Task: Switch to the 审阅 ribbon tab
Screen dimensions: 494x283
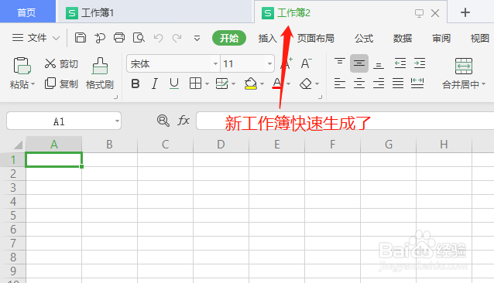Action: (x=441, y=39)
